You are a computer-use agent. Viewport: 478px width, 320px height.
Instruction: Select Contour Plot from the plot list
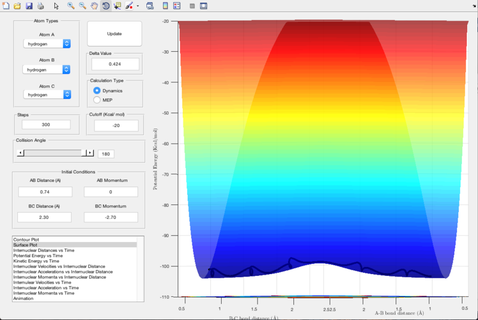click(26, 239)
